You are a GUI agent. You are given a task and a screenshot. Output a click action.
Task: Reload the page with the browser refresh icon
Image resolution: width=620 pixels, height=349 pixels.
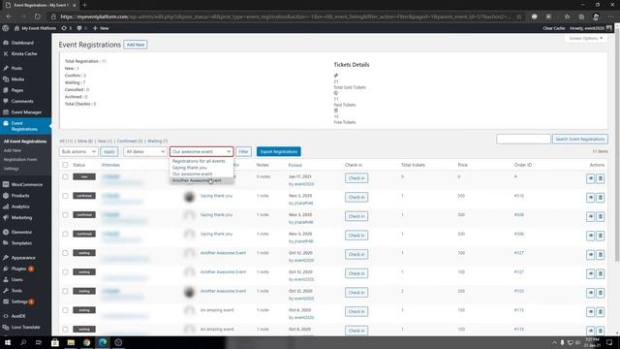tap(37, 16)
